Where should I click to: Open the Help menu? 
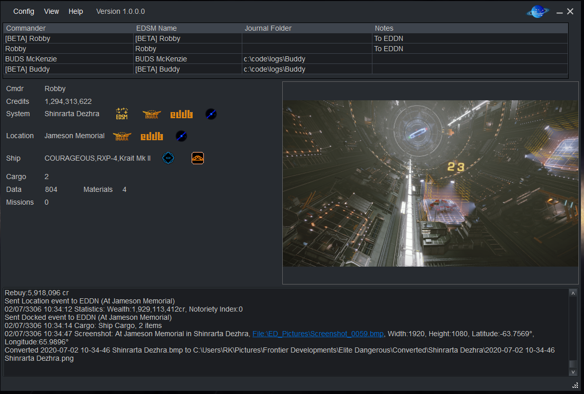(x=76, y=12)
